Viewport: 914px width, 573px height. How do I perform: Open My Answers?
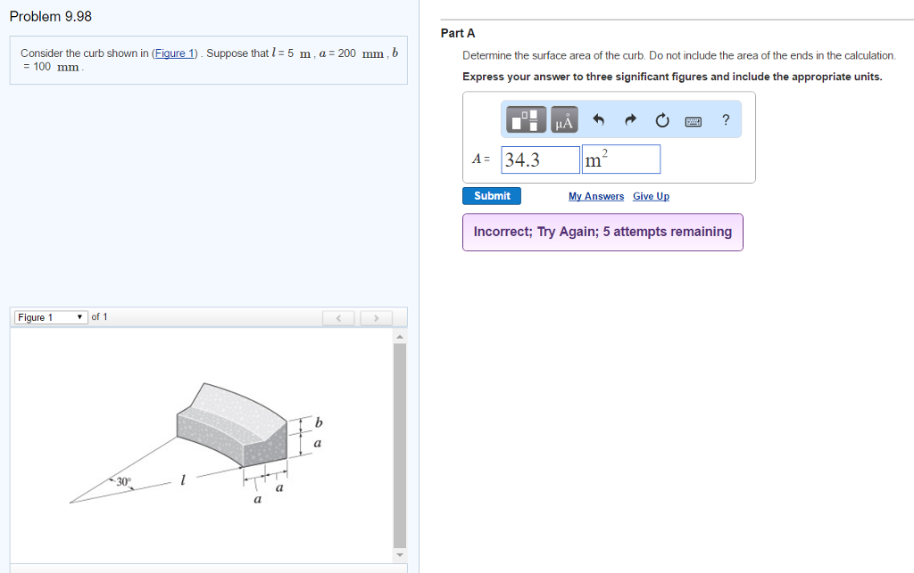tap(595, 196)
